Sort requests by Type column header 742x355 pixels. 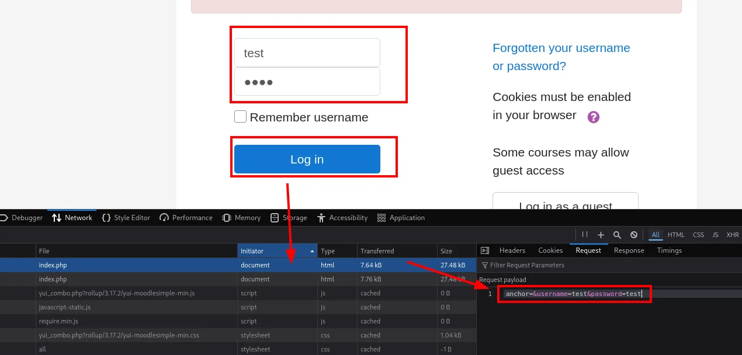[x=337, y=251]
